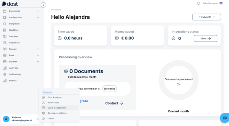Open Self training page
The image size is (229, 126).
pyautogui.click(x=15, y=74)
